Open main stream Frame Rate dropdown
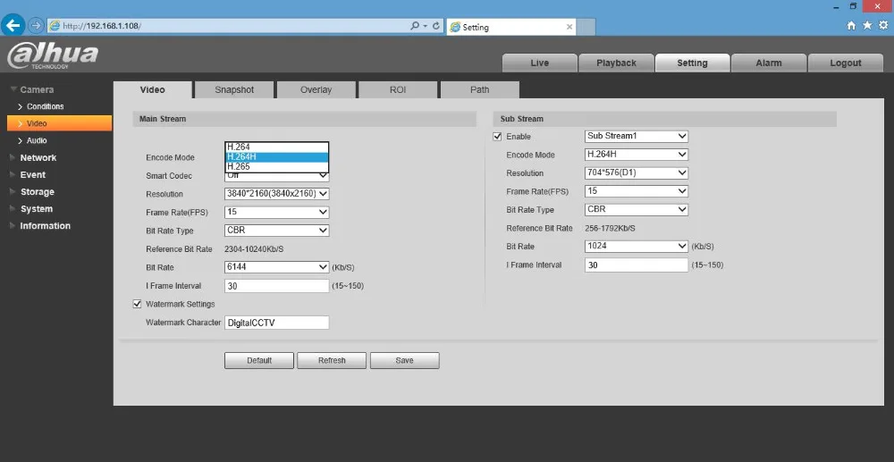894x462 pixels. click(x=277, y=212)
